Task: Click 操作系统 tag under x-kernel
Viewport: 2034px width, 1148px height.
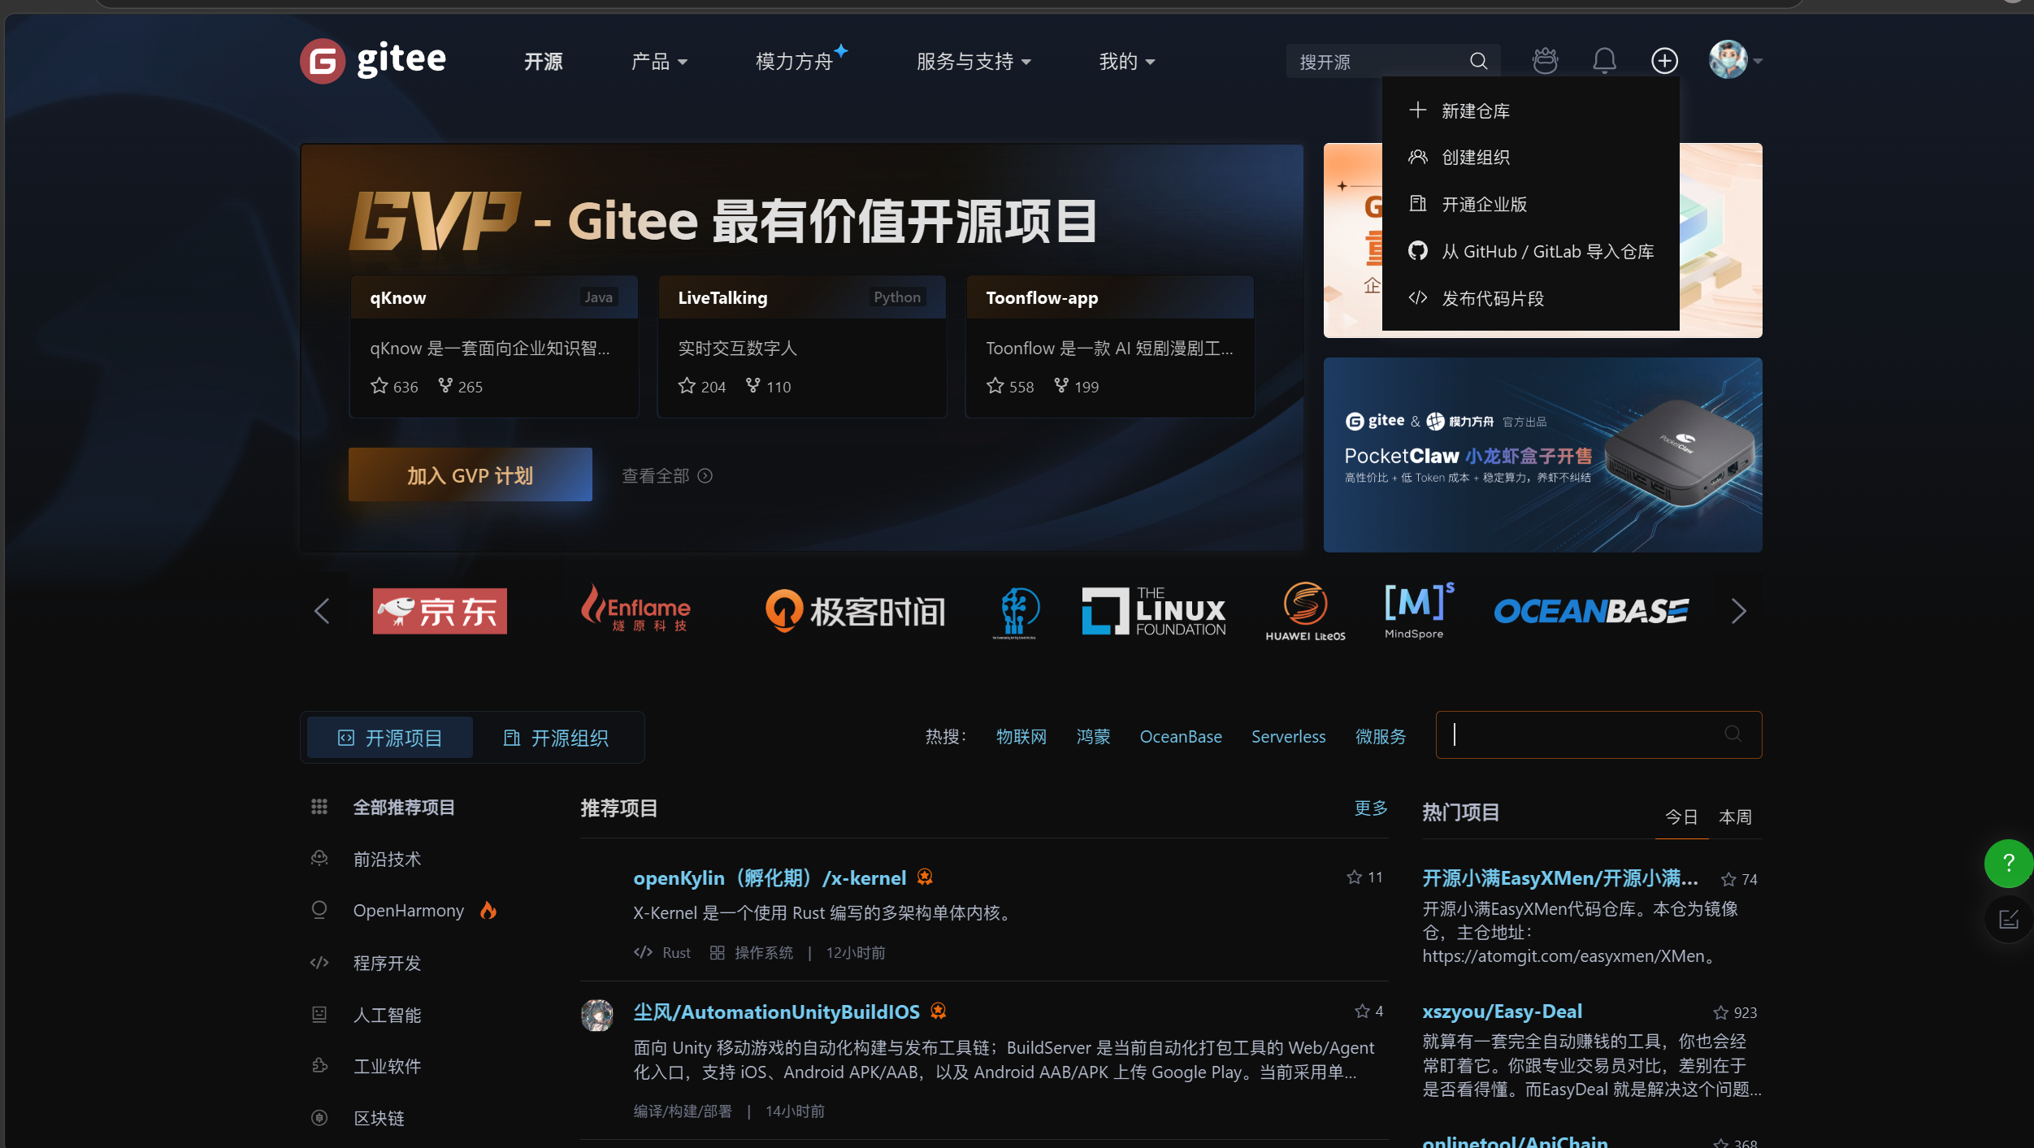Action: point(763,952)
